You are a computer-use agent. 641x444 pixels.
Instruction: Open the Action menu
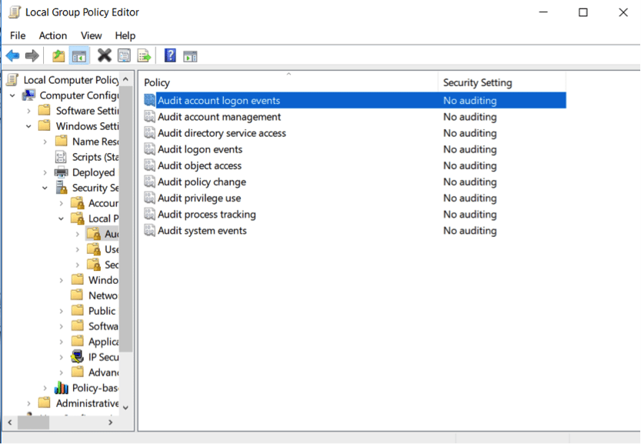coord(53,35)
